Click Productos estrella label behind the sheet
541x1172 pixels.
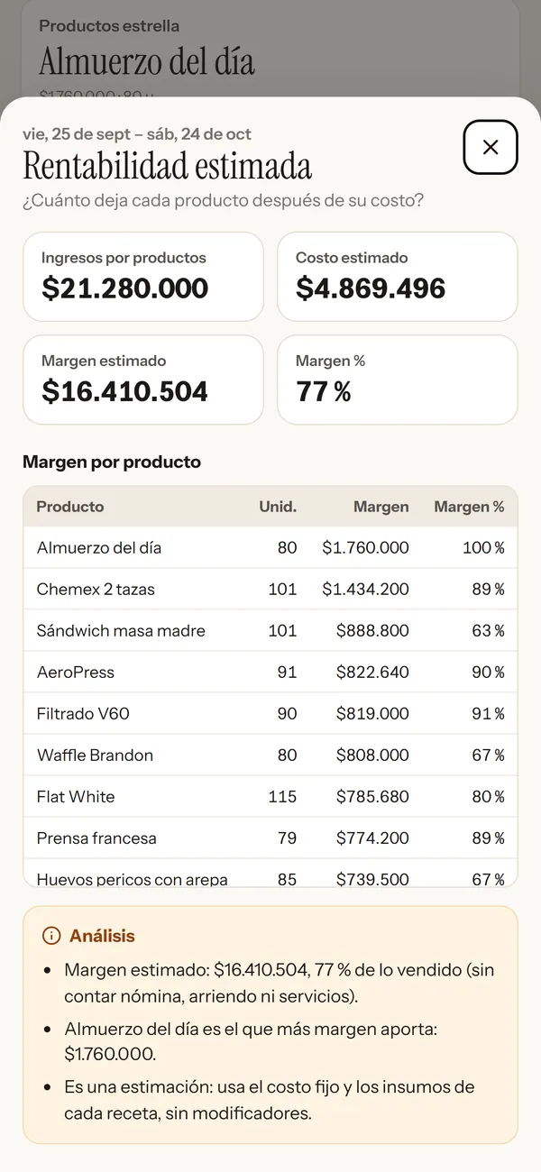109,26
